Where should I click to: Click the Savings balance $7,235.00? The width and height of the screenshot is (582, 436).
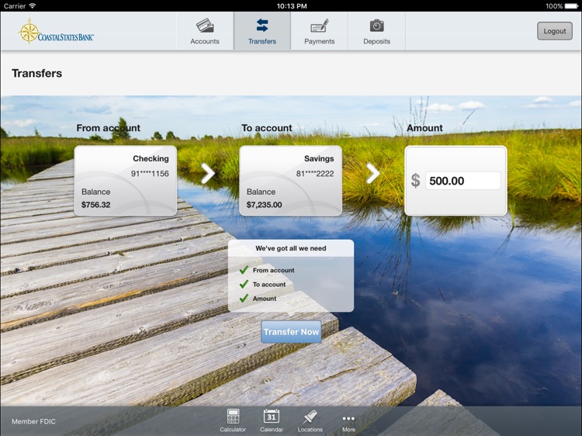tap(265, 205)
